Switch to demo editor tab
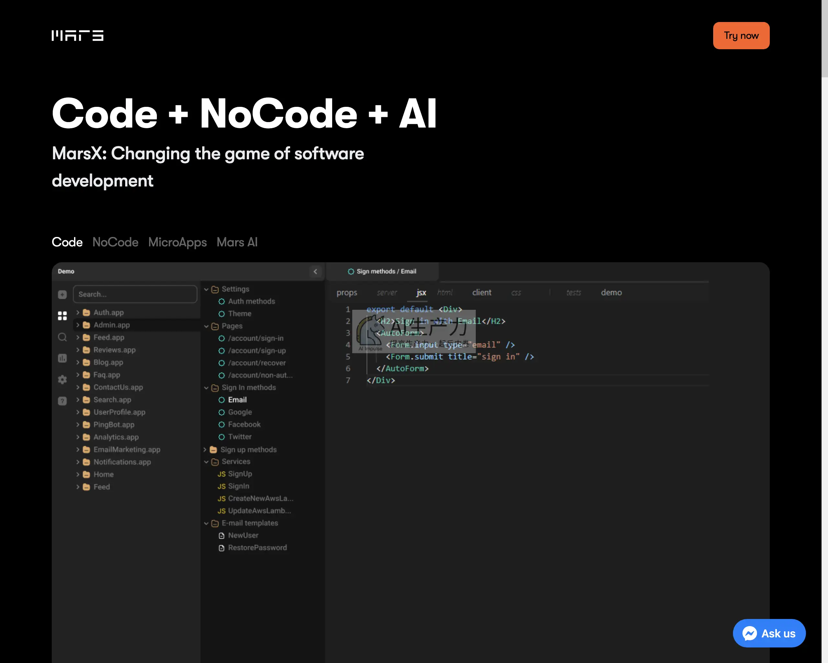Screen dimensions: 828x663 coord(611,292)
